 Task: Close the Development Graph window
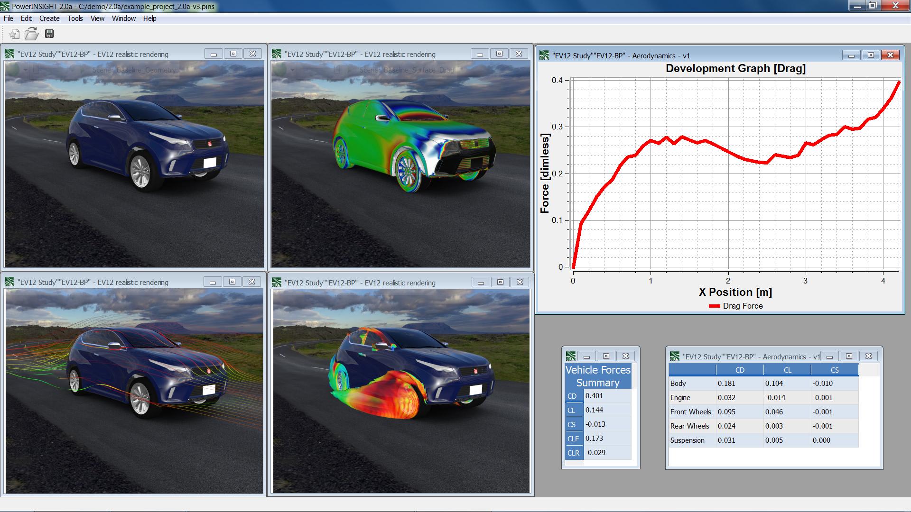tap(890, 55)
